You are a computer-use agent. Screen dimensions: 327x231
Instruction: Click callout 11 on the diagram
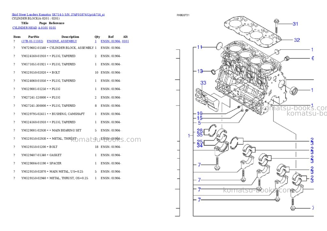pos(200,47)
